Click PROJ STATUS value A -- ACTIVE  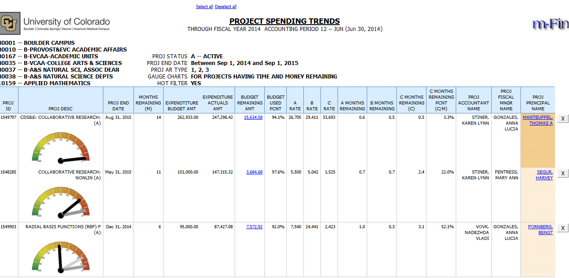click(207, 56)
